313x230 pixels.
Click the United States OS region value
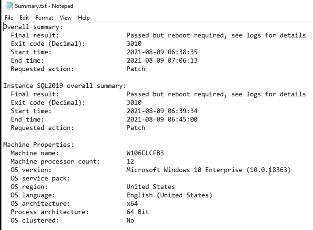point(151,187)
